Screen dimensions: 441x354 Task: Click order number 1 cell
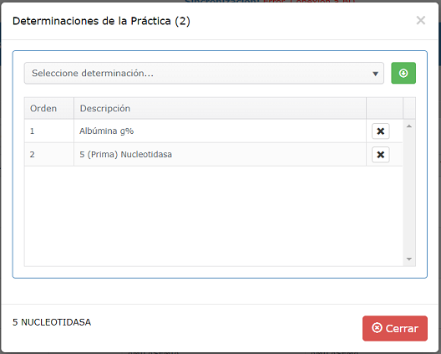(x=49, y=131)
